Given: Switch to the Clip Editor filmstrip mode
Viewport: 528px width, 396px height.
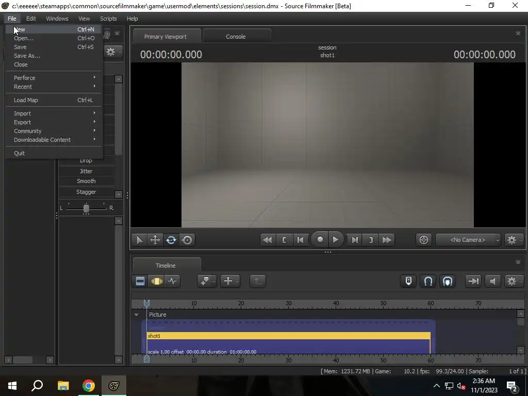Looking at the screenshot, I should point(140,281).
